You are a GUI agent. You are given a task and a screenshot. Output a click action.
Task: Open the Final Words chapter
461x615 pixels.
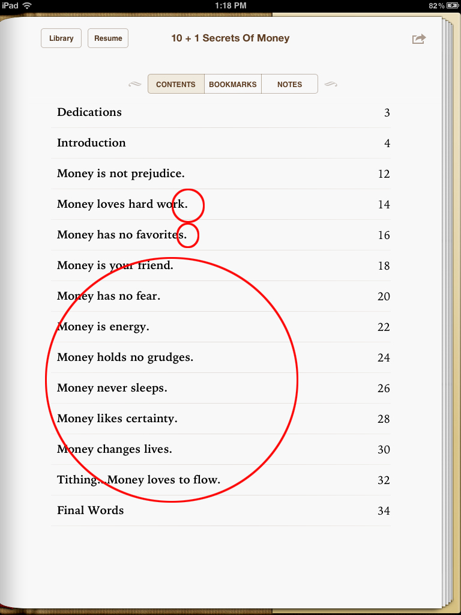point(221,510)
